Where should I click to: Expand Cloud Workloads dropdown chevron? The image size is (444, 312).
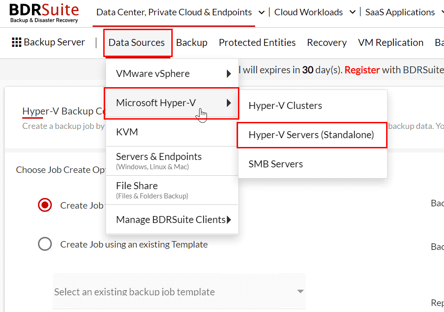(x=352, y=12)
